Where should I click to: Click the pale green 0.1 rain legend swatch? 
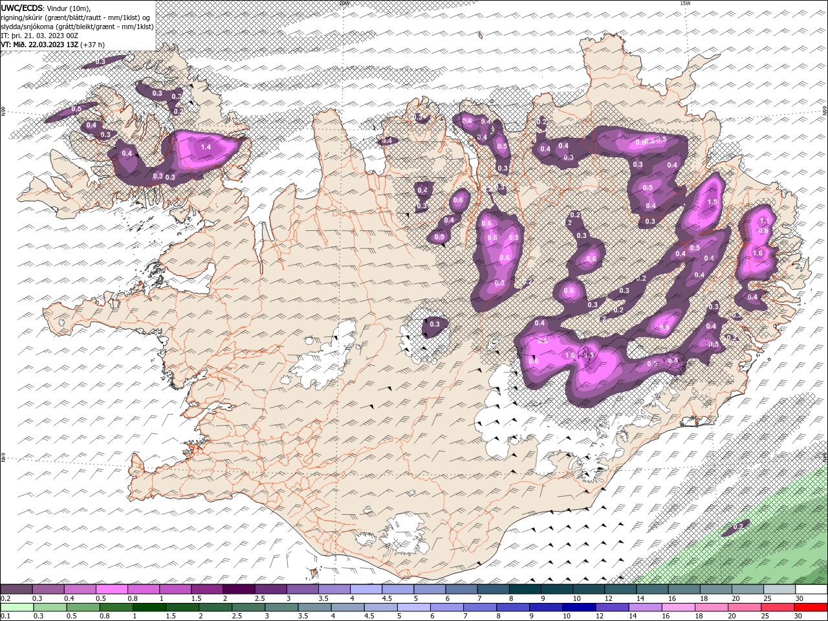tap(17, 607)
